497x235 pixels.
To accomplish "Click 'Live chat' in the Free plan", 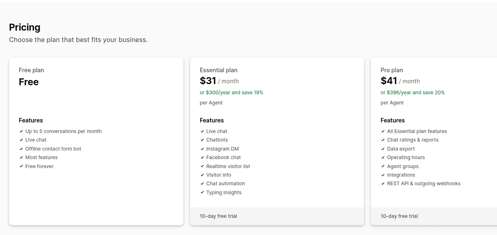I will click(x=36, y=140).
